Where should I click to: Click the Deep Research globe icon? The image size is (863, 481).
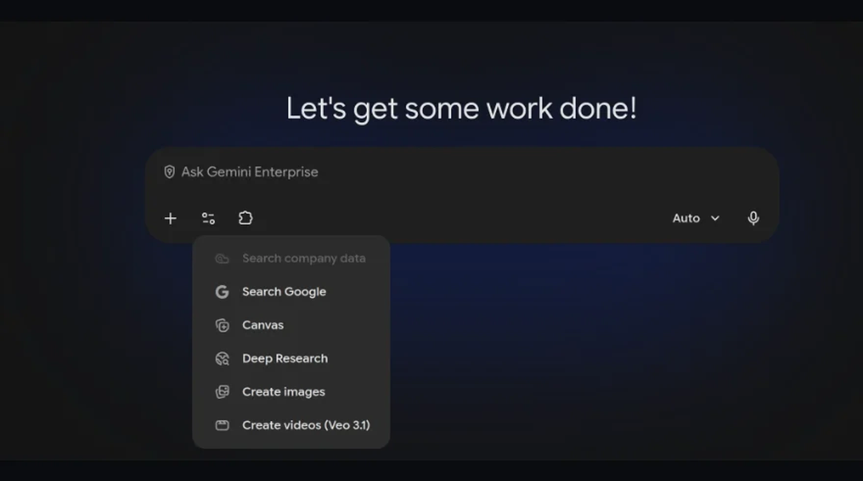[222, 359]
